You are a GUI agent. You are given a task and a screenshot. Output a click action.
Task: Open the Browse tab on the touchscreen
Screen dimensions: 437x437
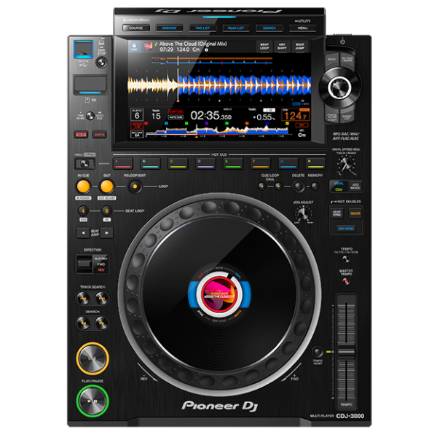(x=168, y=28)
